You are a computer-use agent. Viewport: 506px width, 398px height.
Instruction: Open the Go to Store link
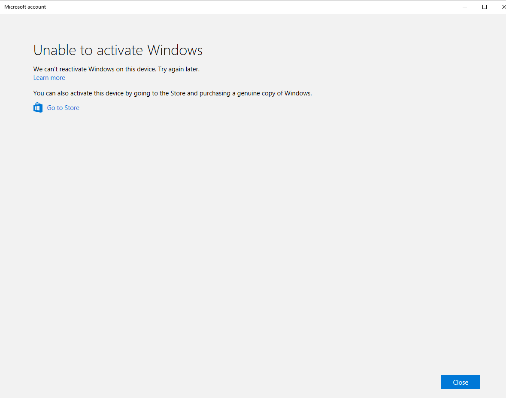63,108
